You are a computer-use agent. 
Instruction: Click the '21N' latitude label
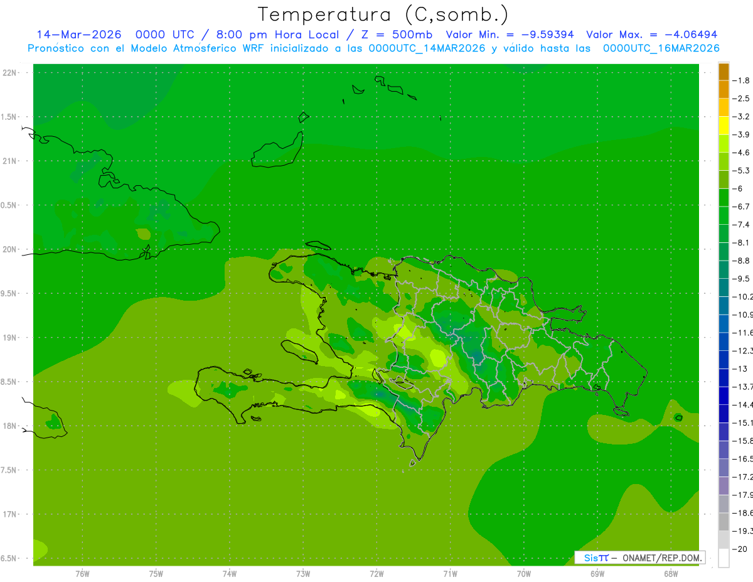11,161
